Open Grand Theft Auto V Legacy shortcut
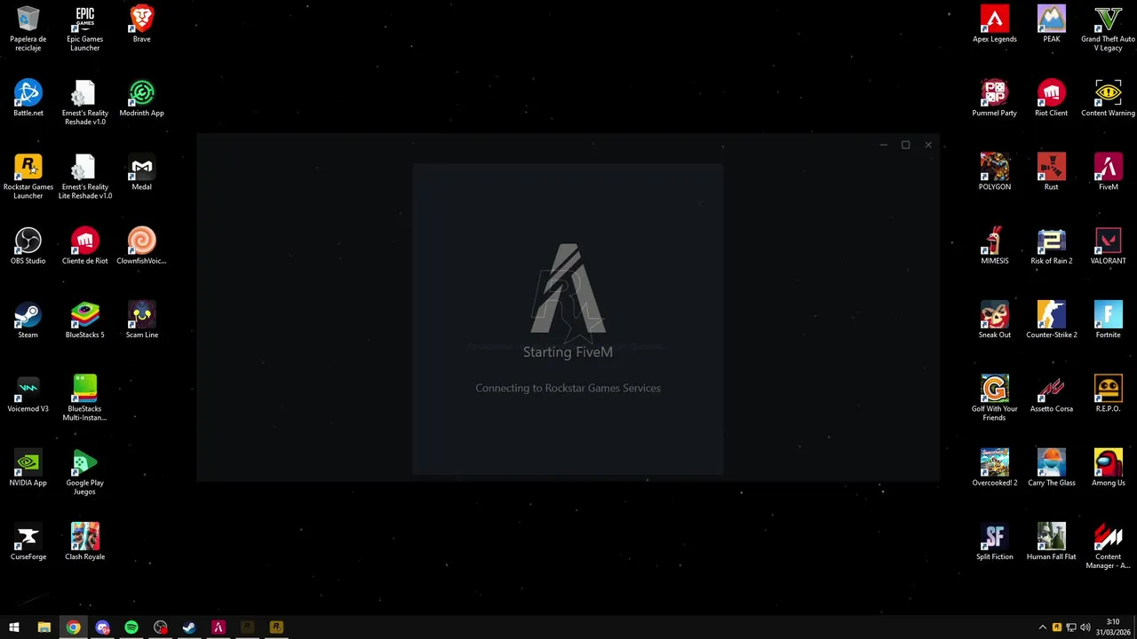 point(1109,28)
